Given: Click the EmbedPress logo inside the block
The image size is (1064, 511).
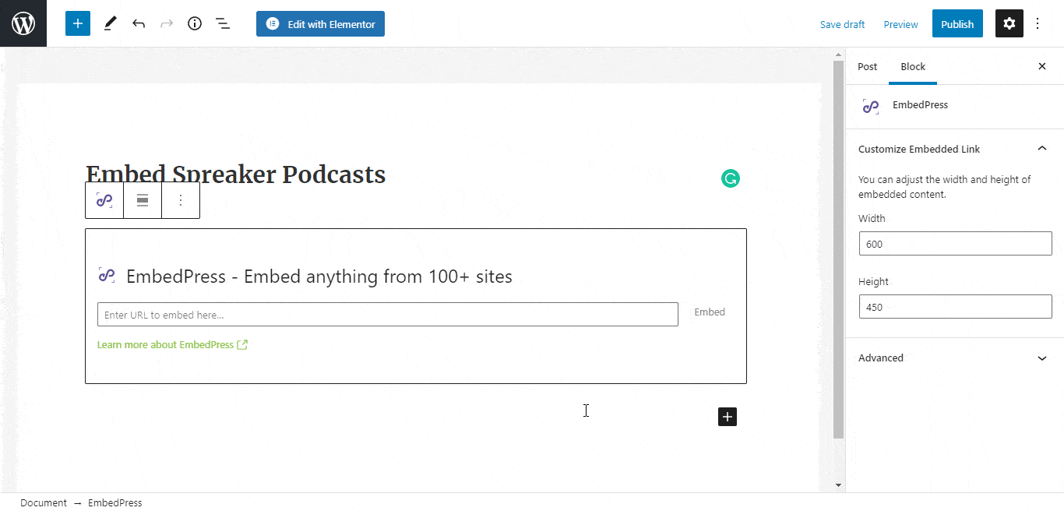Looking at the screenshot, I should [x=107, y=275].
